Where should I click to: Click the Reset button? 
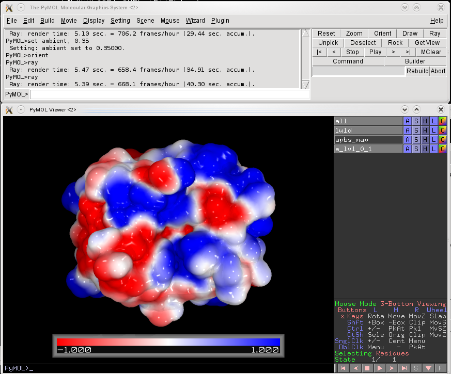(326, 34)
